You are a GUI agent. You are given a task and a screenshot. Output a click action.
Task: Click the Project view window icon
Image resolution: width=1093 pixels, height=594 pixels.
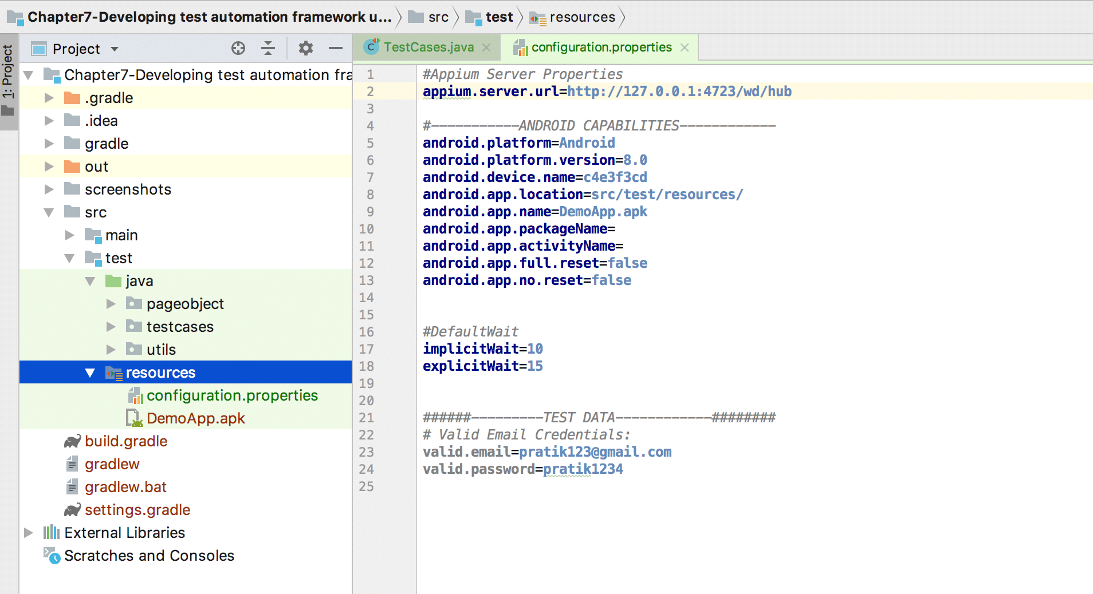coord(39,49)
